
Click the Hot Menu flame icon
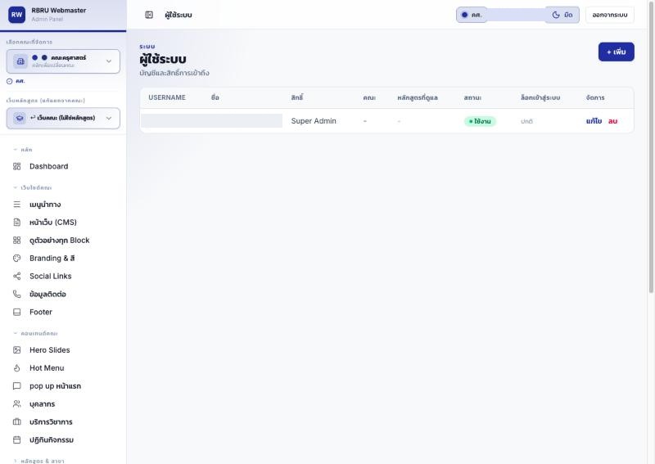coord(16,368)
